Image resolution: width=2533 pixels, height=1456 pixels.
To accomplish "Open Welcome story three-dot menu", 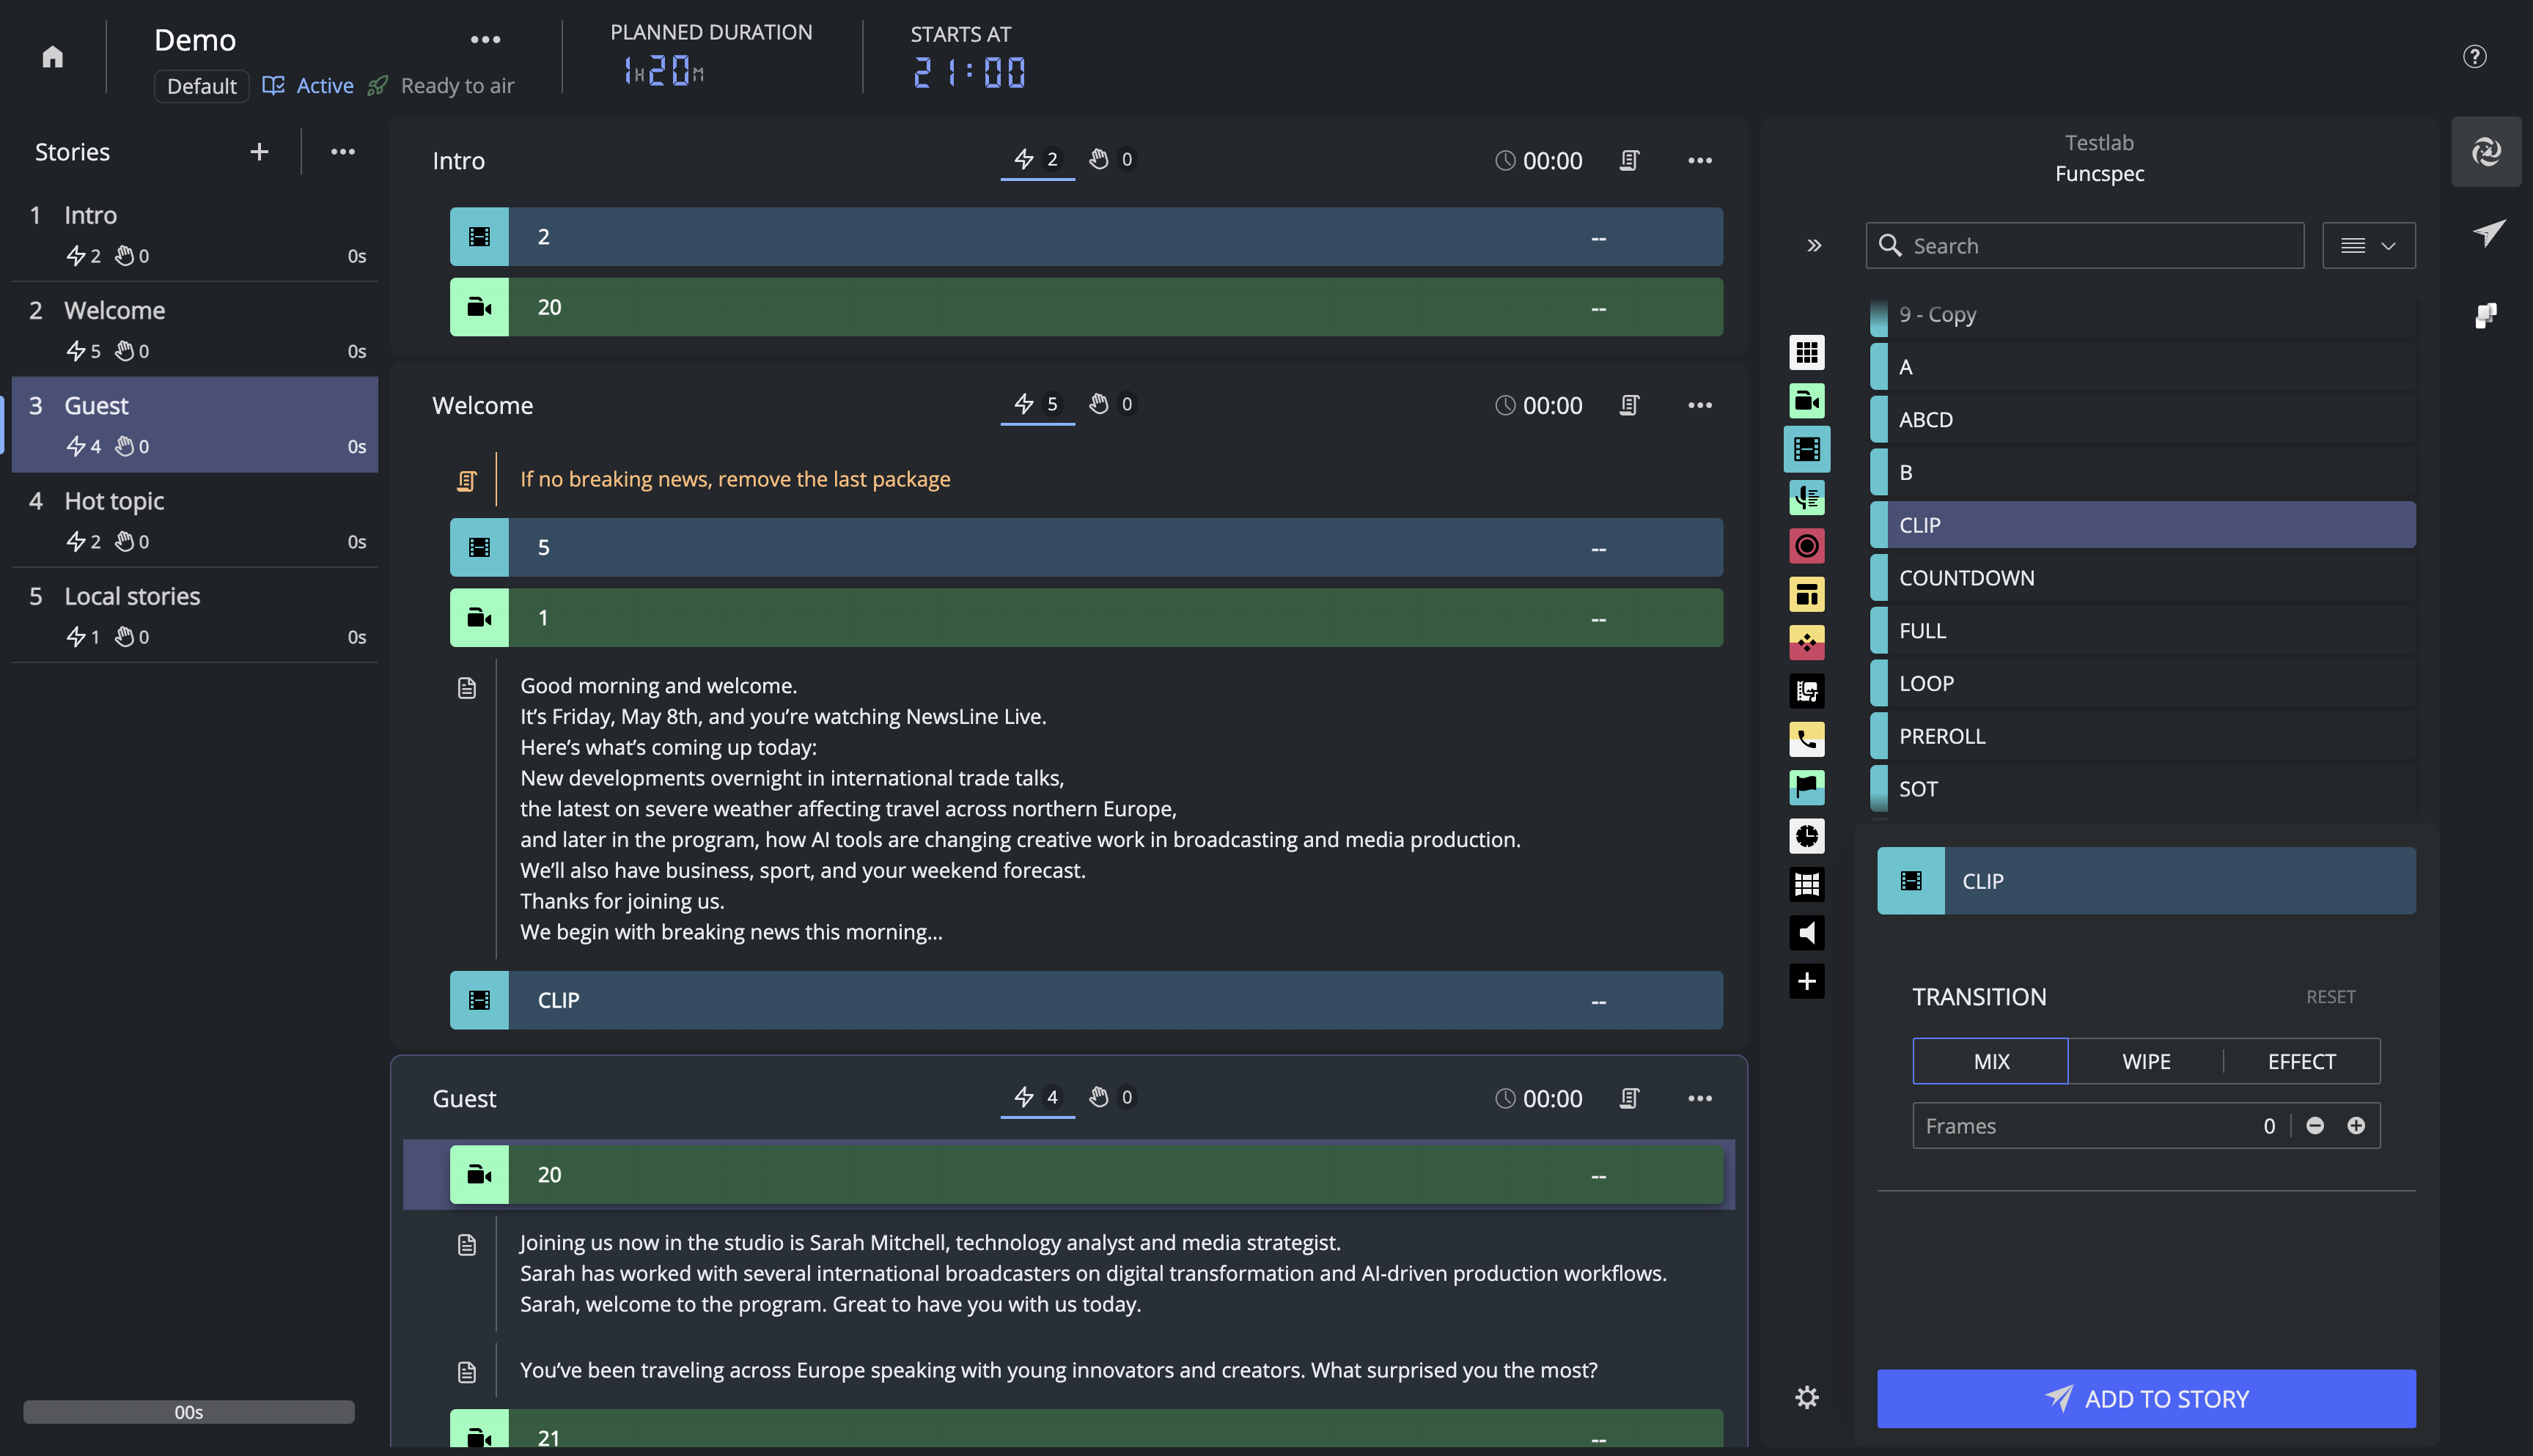I will coord(1699,405).
